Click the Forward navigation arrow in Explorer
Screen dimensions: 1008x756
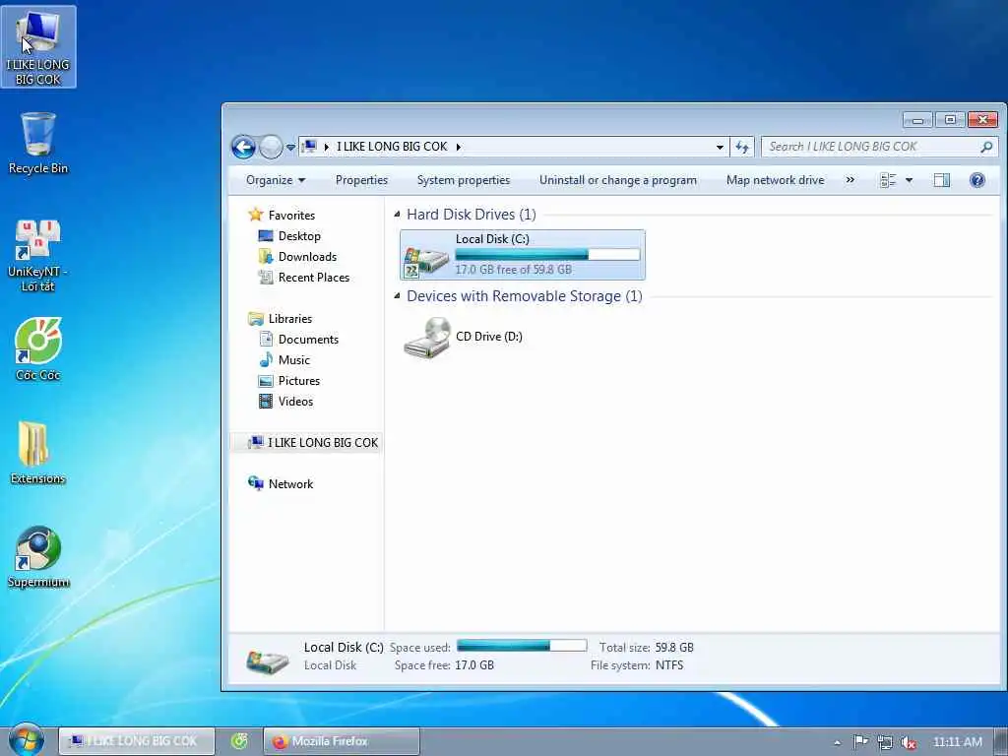tap(271, 148)
